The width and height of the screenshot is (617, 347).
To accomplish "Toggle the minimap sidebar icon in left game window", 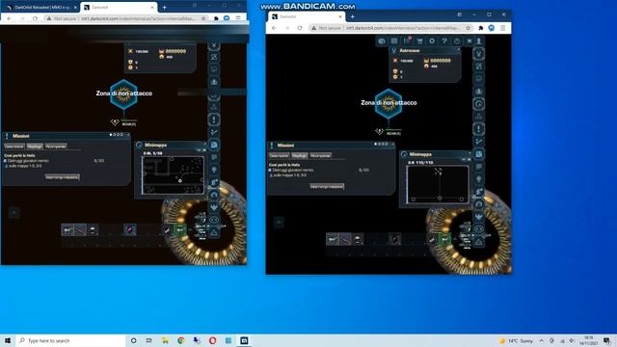I will click(214, 145).
